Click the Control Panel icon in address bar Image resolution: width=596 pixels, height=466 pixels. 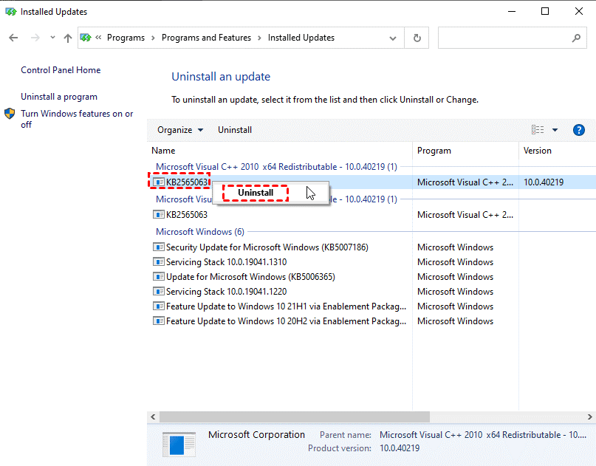tap(86, 37)
